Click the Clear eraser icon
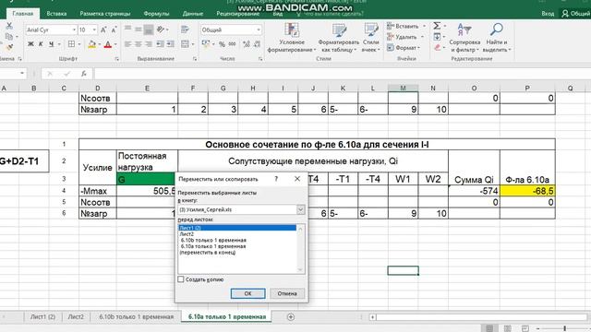 pos(437,47)
